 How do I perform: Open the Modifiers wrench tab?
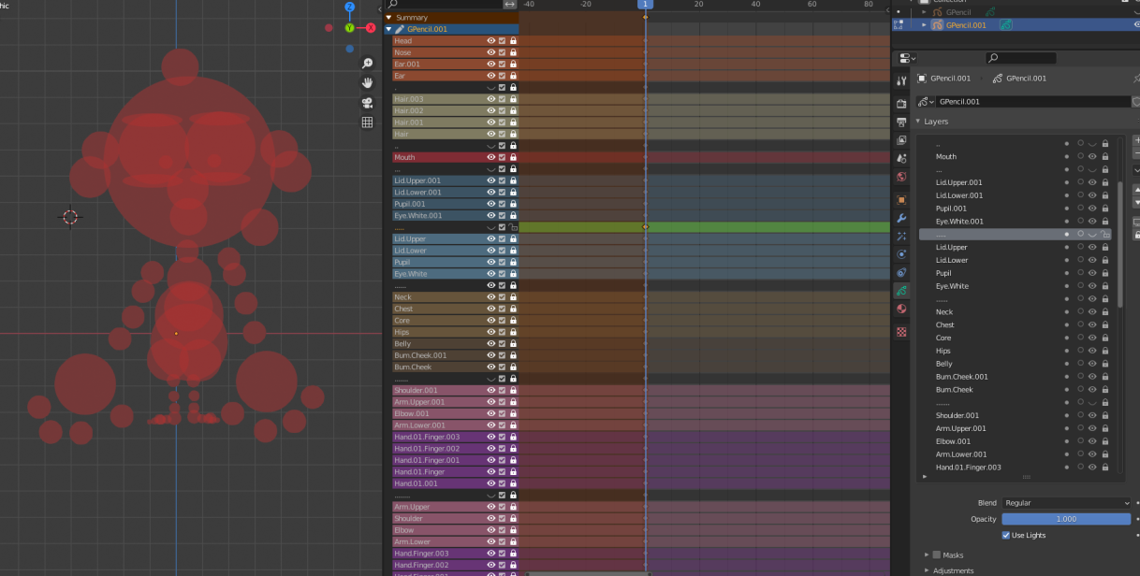pos(901,218)
